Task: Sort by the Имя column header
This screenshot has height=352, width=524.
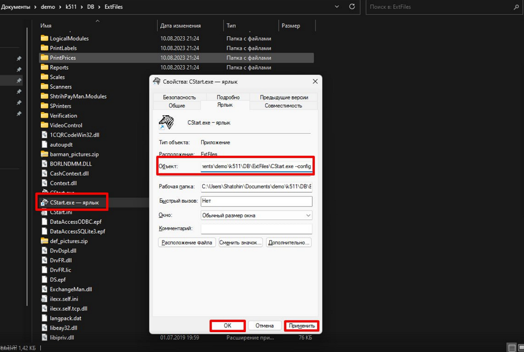Action: 46,26
